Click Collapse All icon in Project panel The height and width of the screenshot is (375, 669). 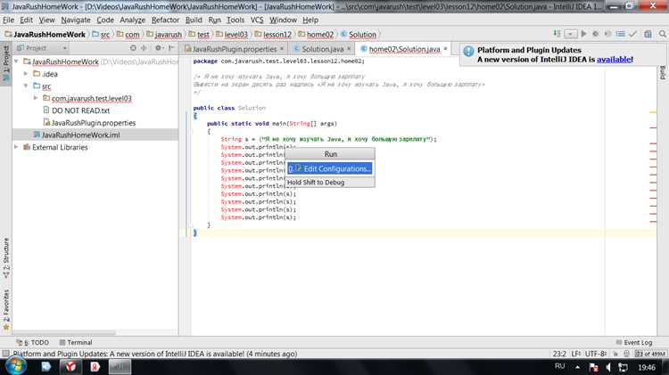(x=144, y=48)
